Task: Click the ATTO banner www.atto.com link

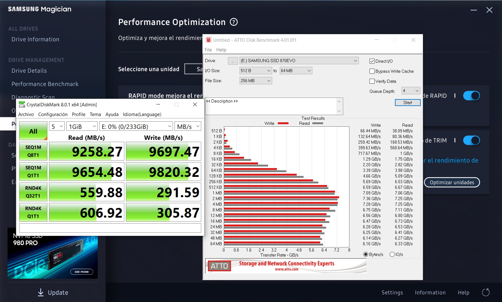Action: 287,269
